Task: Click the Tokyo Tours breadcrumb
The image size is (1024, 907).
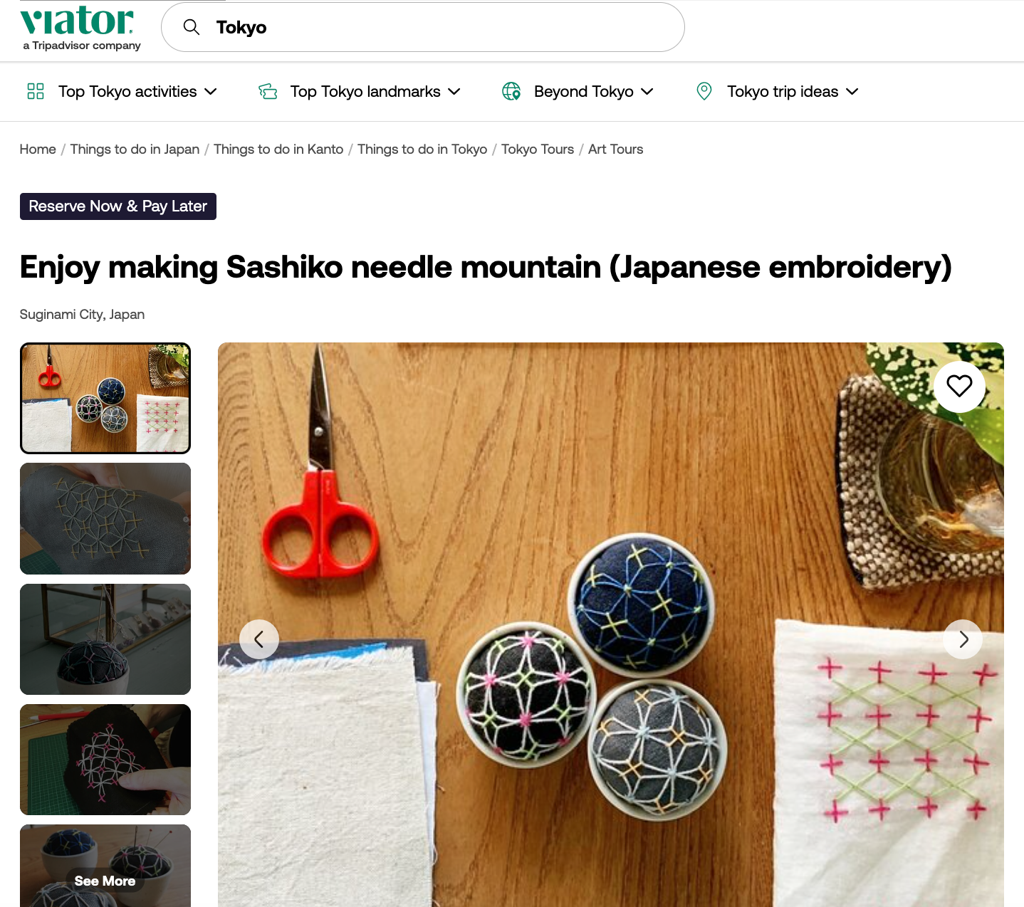Action: [538, 150]
